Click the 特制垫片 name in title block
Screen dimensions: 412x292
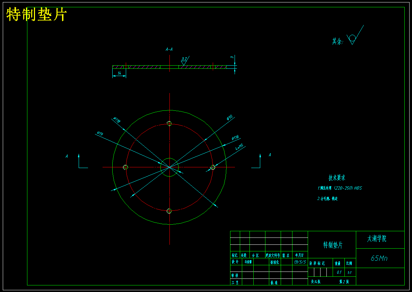(333, 245)
